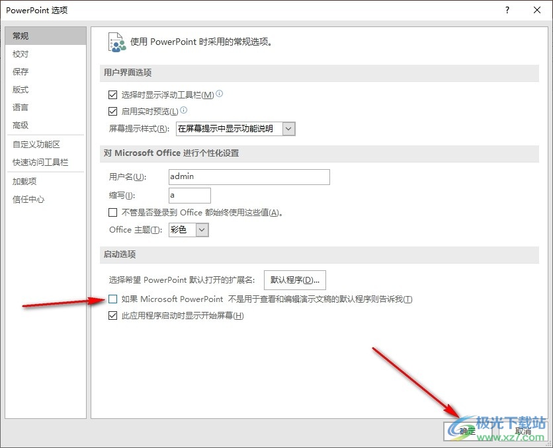The image size is (553, 448).
Task: Go to 信任中心 settings
Action: tap(28, 200)
